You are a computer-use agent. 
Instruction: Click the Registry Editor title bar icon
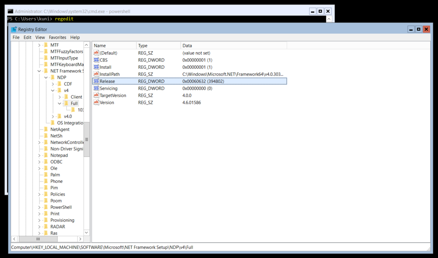(14, 29)
